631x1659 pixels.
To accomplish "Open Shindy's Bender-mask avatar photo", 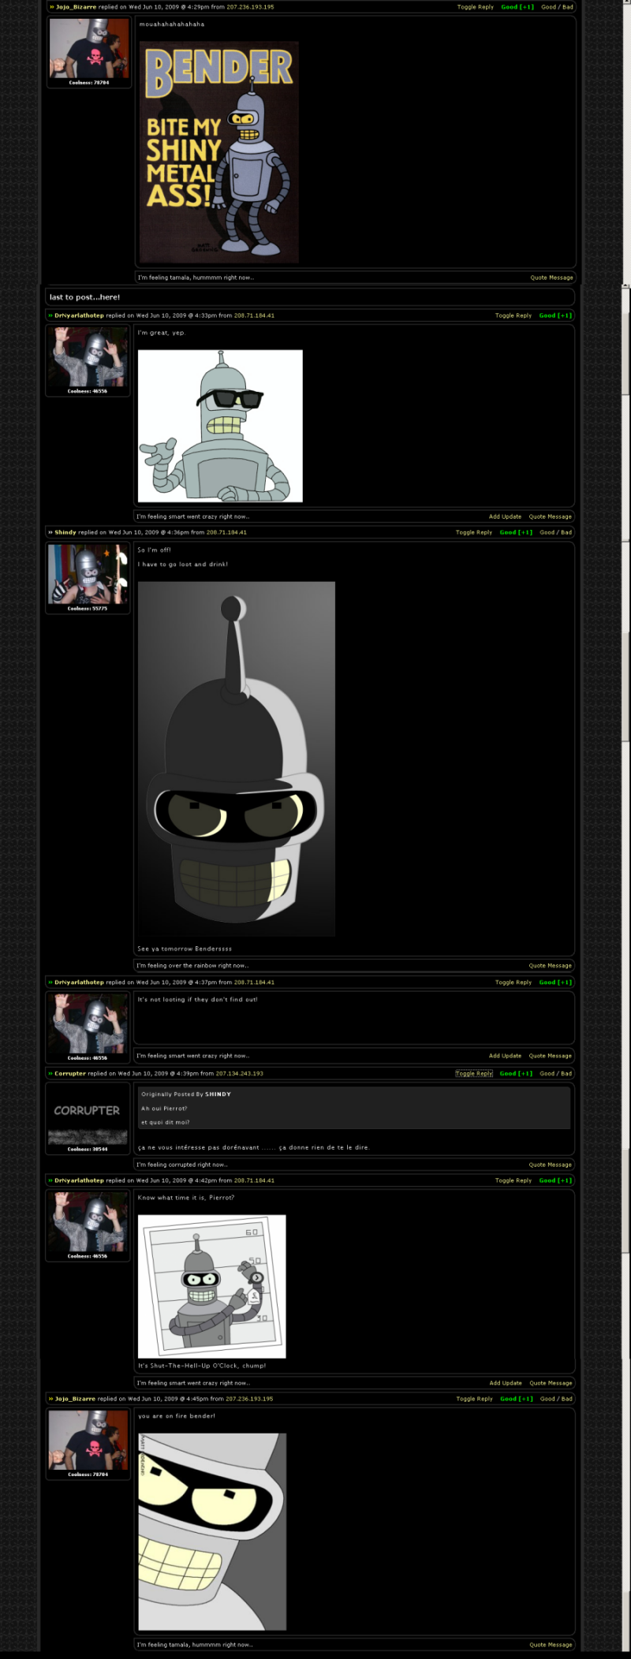I will [88, 574].
